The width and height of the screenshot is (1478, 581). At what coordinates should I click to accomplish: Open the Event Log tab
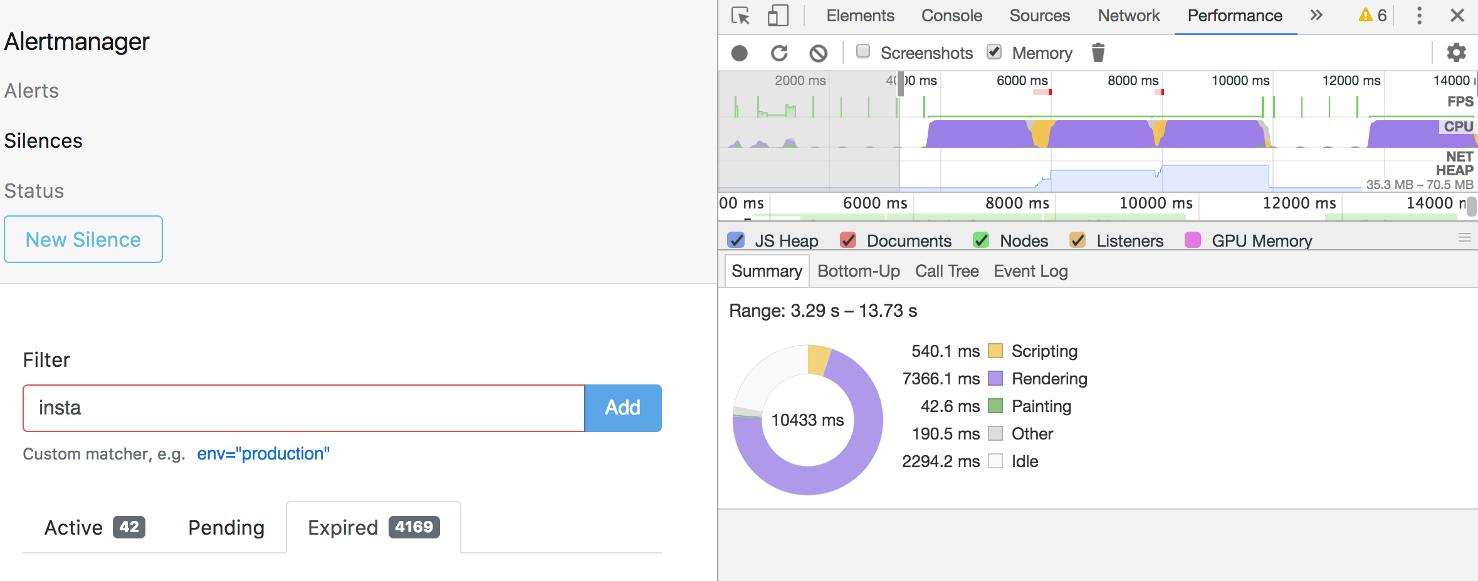(1031, 271)
